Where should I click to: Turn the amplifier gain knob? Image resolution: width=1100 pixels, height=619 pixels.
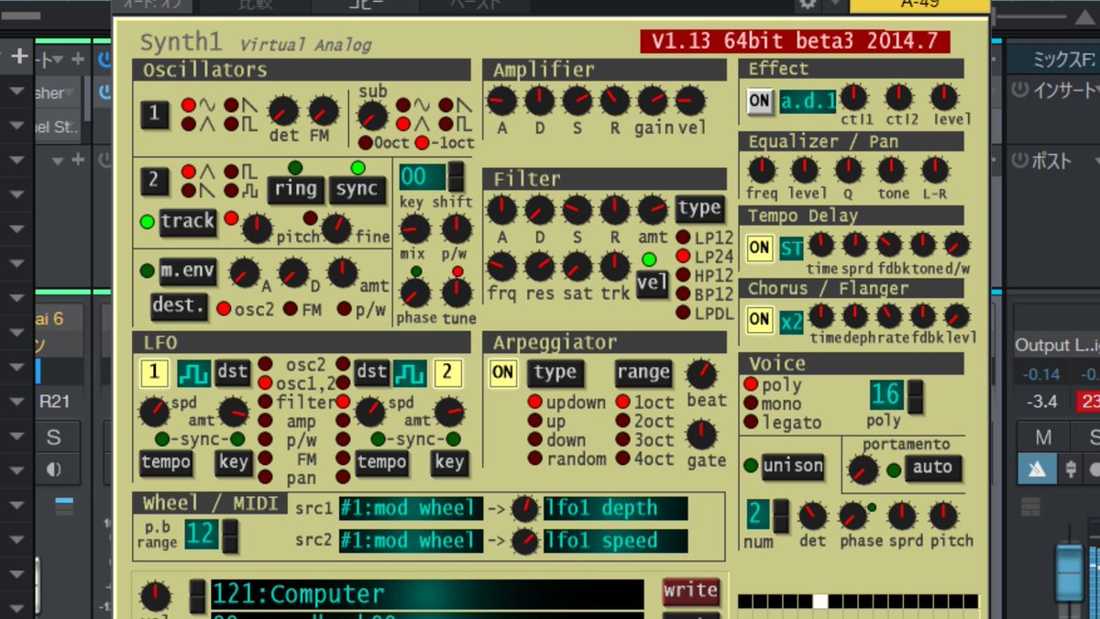point(653,99)
